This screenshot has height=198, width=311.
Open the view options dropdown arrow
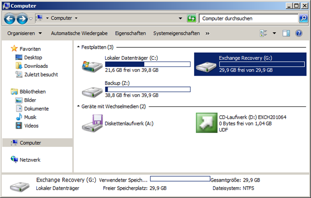[x=274, y=33]
